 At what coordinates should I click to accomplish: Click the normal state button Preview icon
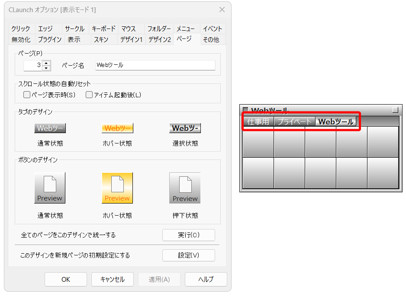point(50,188)
